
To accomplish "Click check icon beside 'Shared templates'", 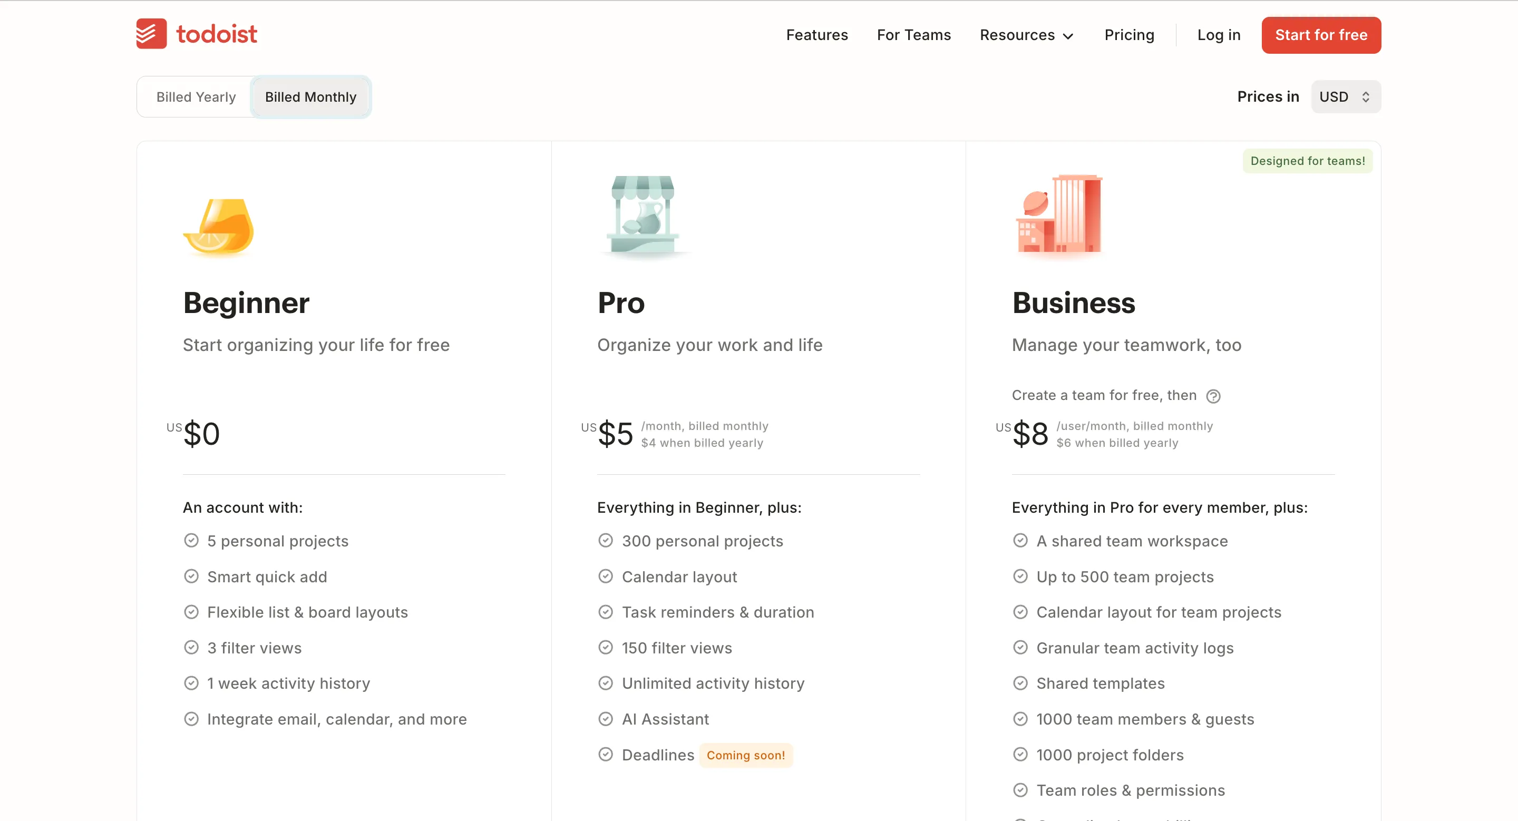I will coord(1020,683).
